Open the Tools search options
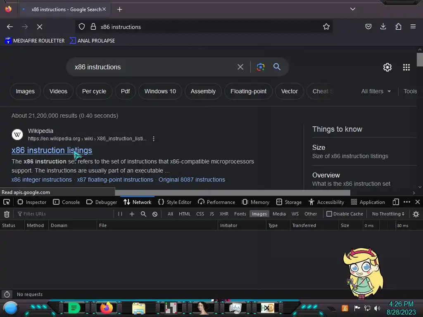The image size is (423, 317). pos(410,91)
